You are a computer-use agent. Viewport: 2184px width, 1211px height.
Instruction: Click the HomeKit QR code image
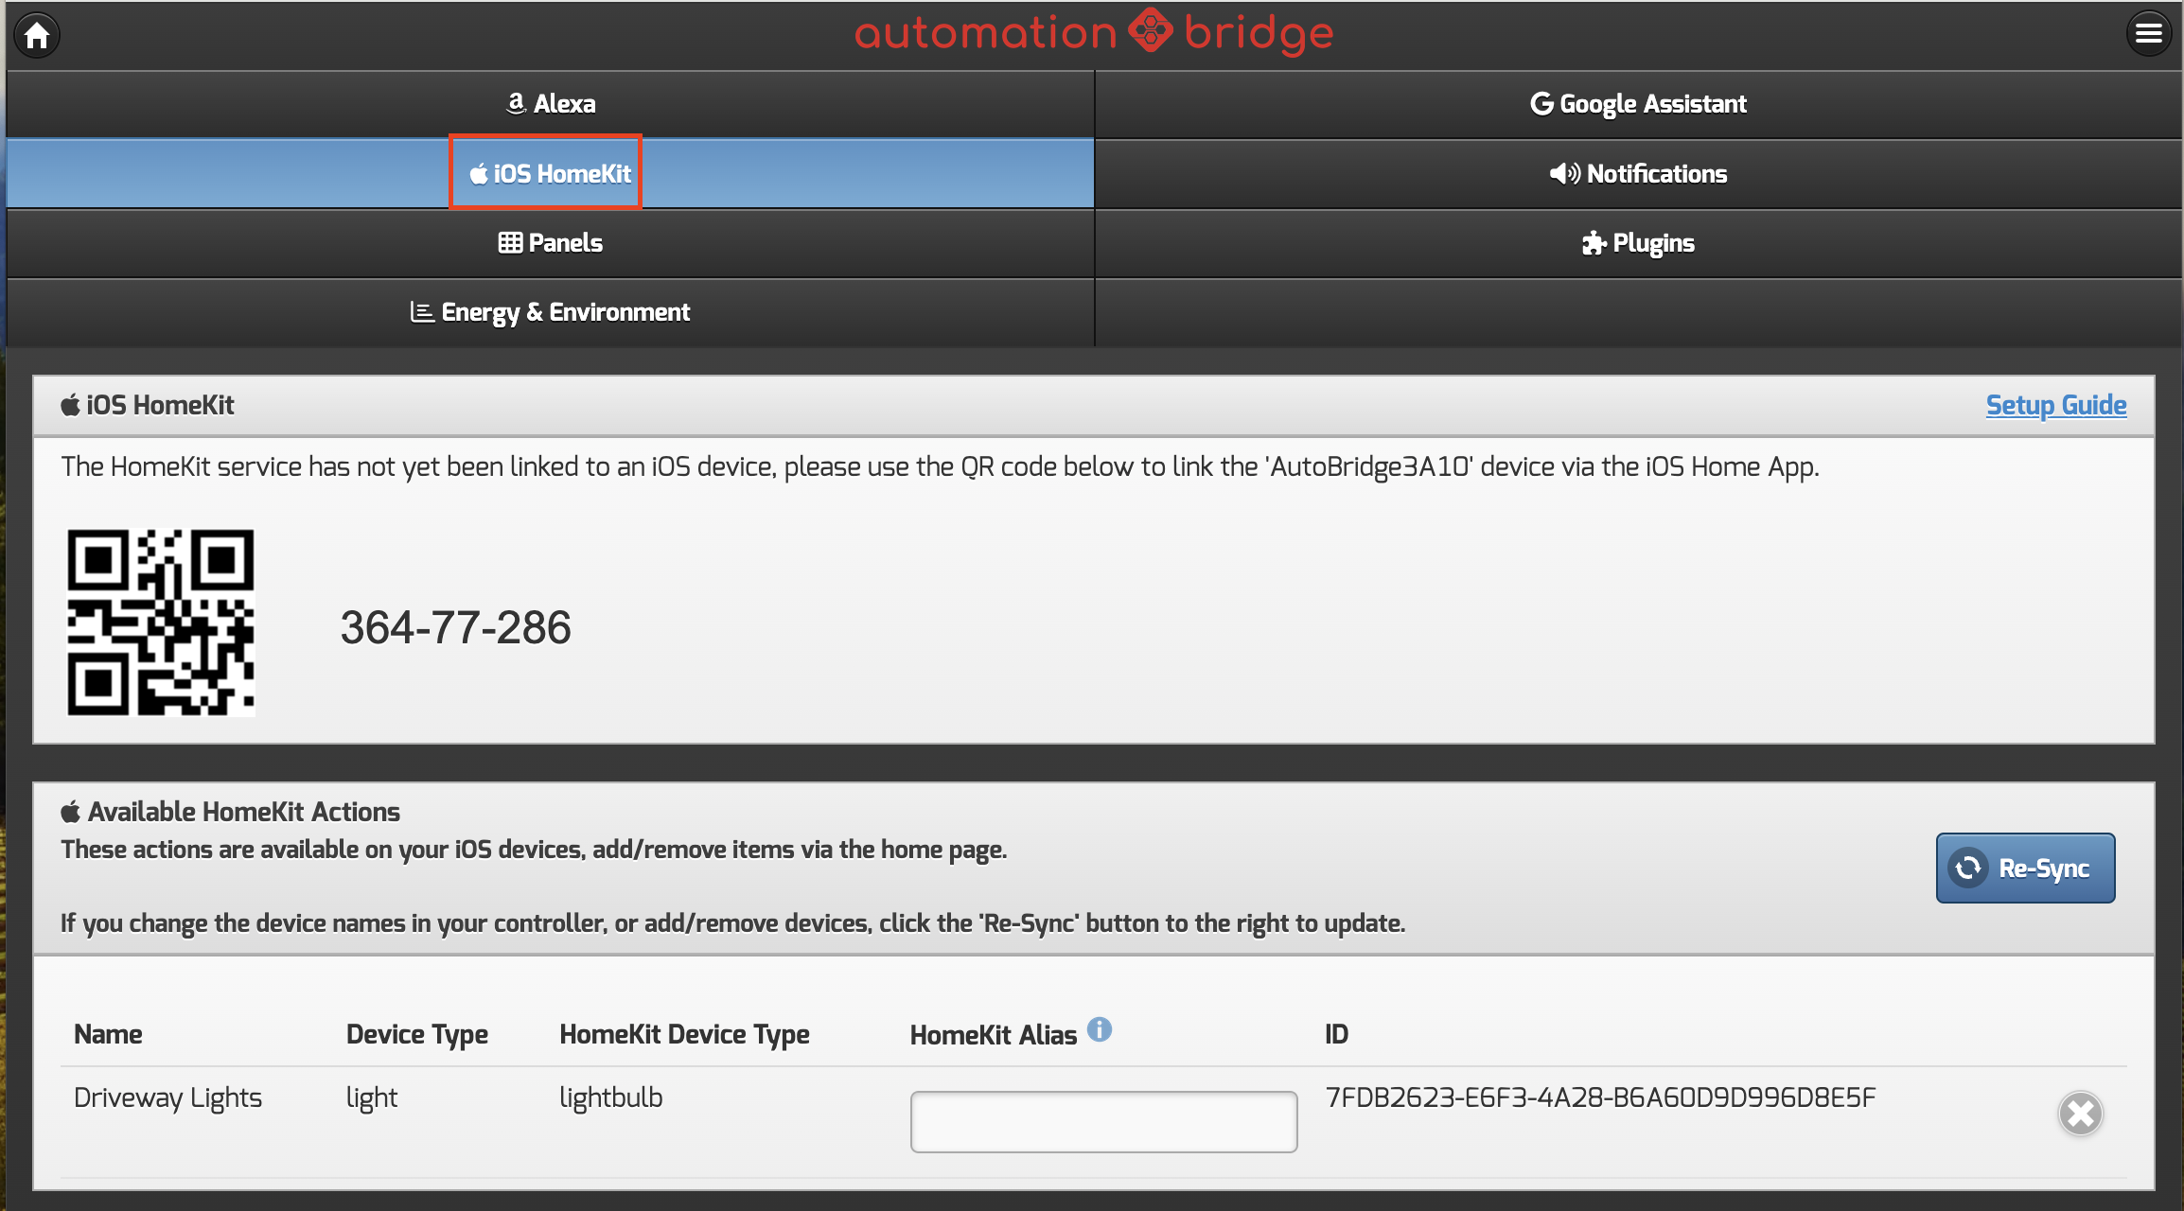161,623
